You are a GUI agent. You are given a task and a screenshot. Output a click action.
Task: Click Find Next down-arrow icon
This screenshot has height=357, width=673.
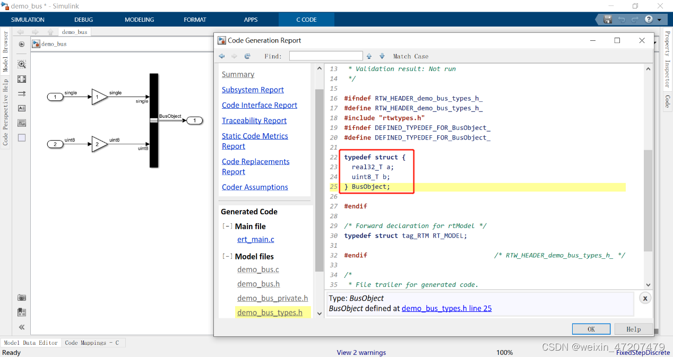click(382, 56)
